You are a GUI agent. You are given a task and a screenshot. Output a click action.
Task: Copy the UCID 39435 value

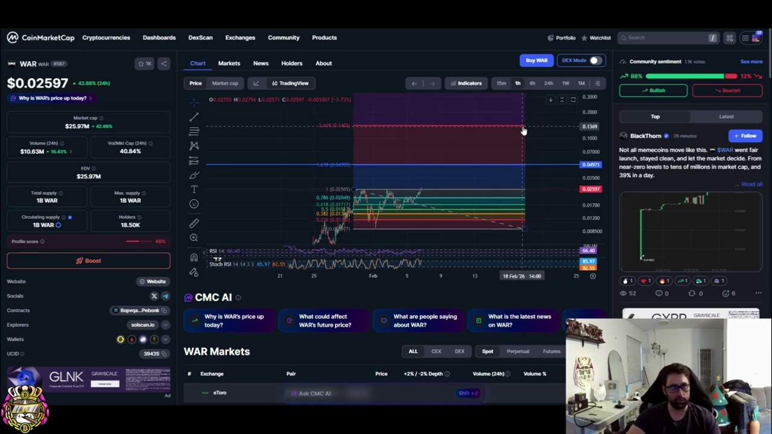[163, 354]
